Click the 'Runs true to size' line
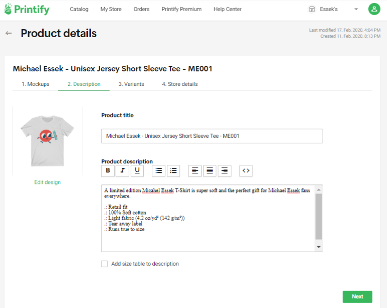This screenshot has height=308, width=387. (x=125, y=229)
